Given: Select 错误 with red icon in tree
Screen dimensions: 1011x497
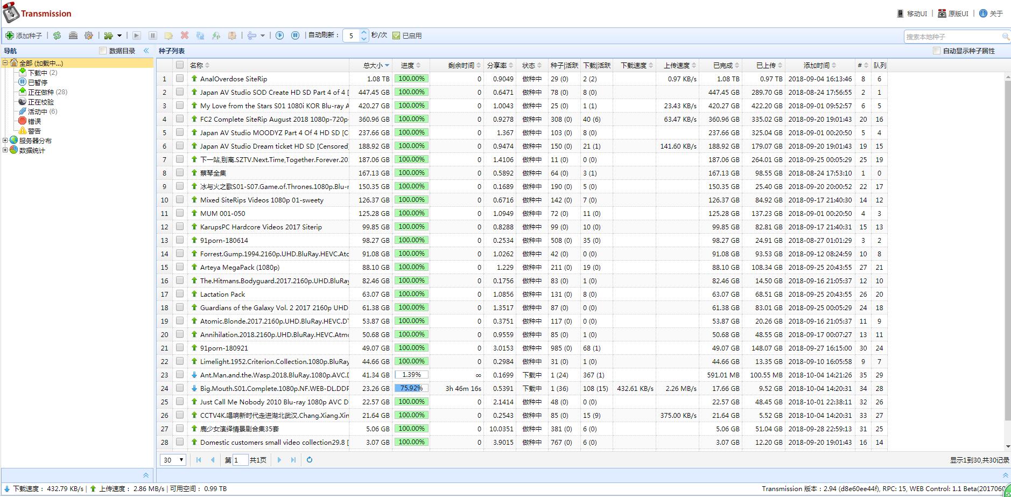Looking at the screenshot, I should tap(34, 121).
